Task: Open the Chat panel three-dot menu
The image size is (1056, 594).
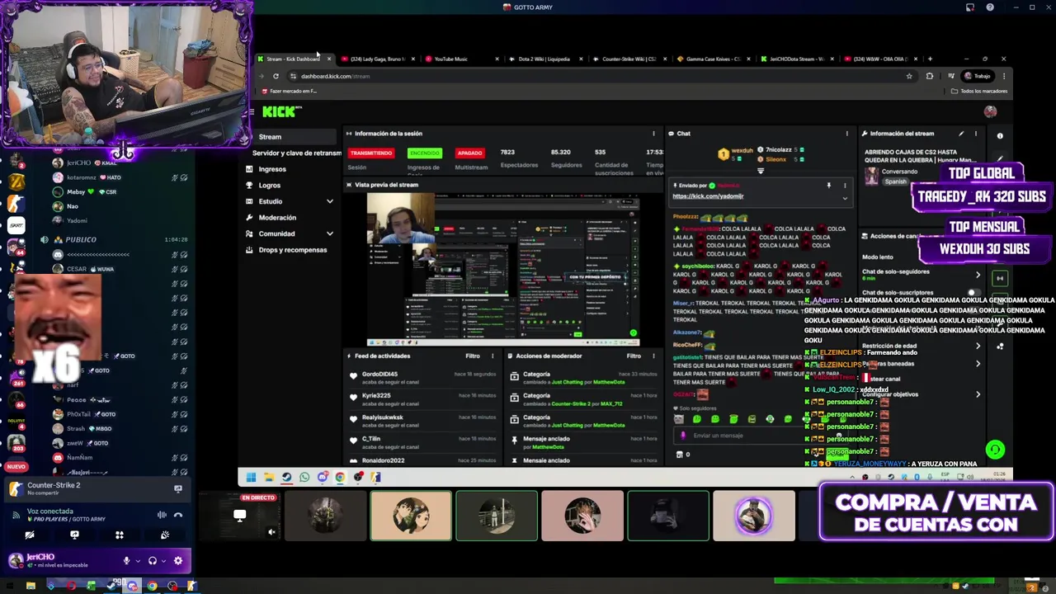Action: click(x=846, y=134)
